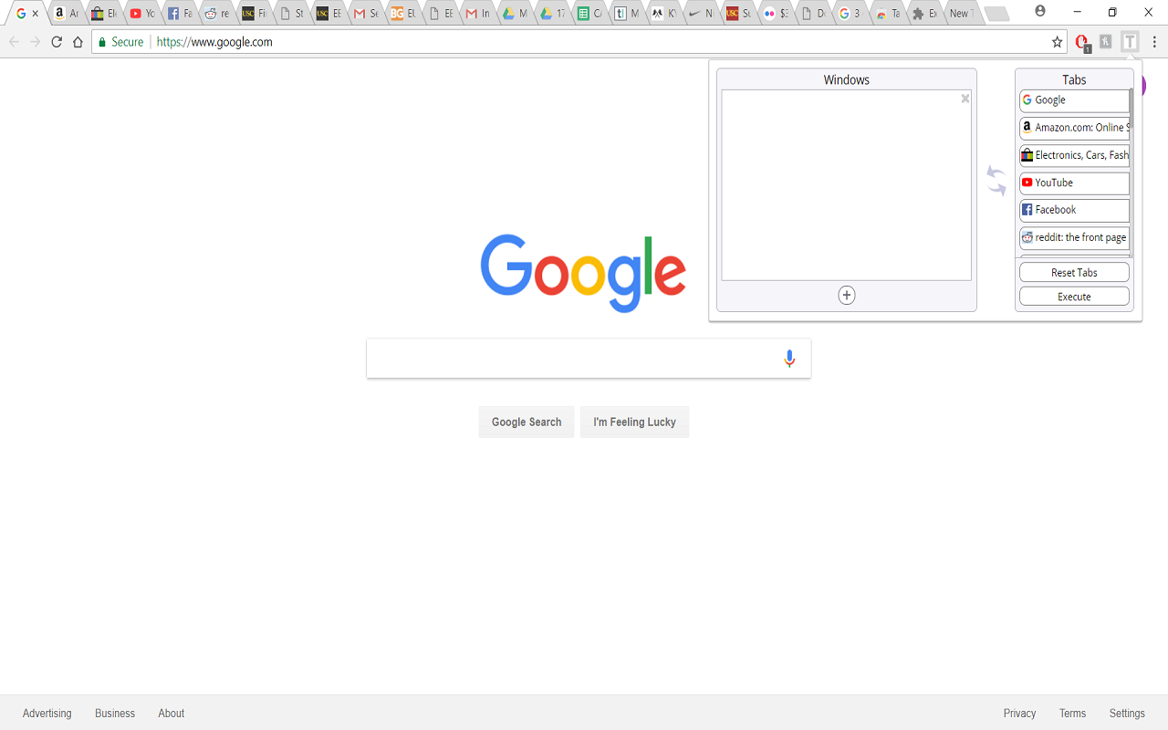The image size is (1168, 730).
Task: Switch to the Flickr browser tab
Action: (776, 14)
